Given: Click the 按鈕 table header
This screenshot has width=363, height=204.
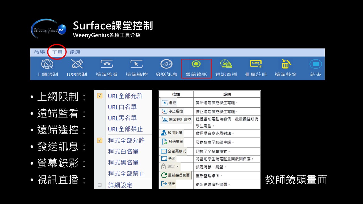Looking at the screenshot, I should [x=176, y=94].
